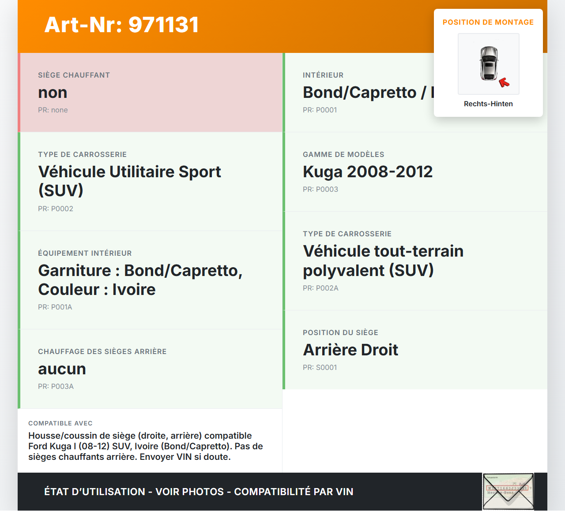Image resolution: width=565 pixels, height=511 pixels.
Task: Click the PR: P0003 reference link
Action: tap(320, 189)
